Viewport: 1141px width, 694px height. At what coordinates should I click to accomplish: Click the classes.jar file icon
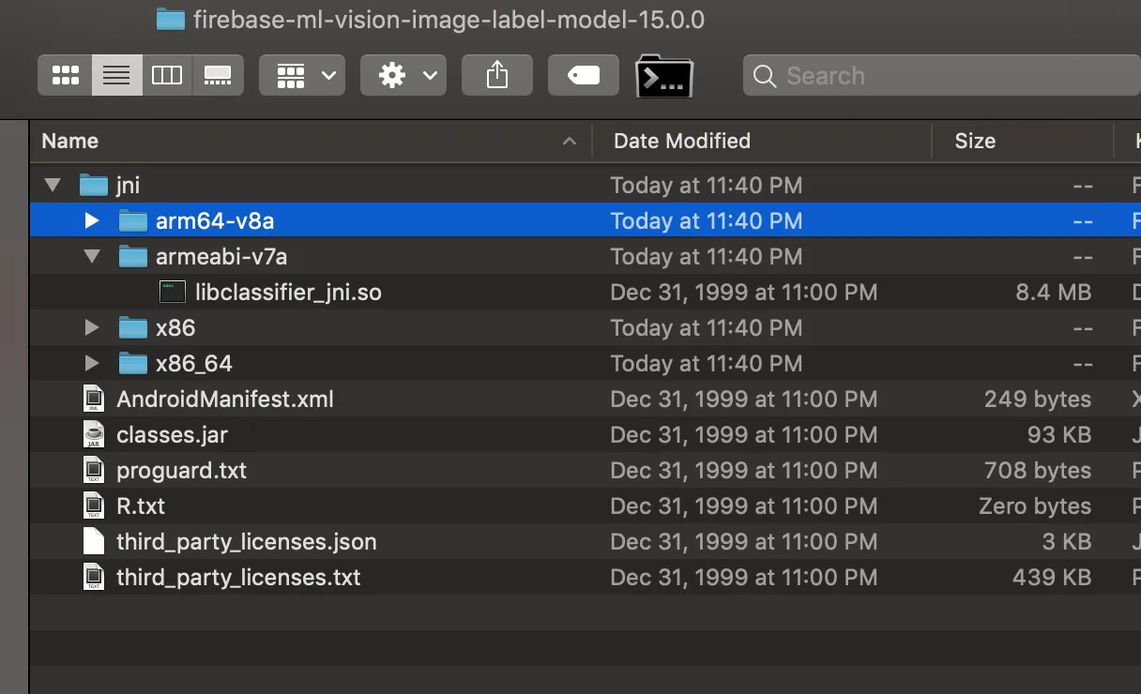click(94, 434)
